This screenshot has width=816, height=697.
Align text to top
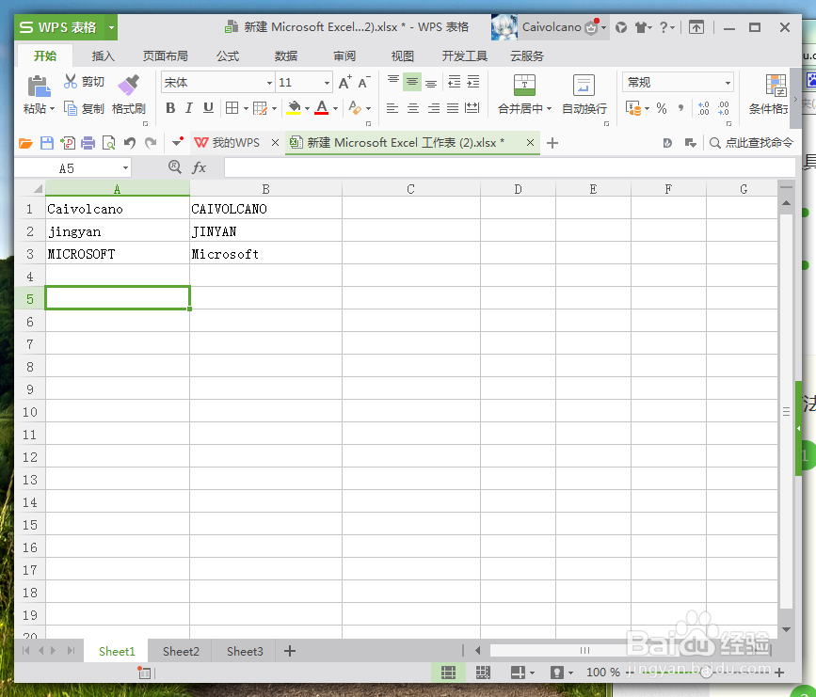point(392,82)
